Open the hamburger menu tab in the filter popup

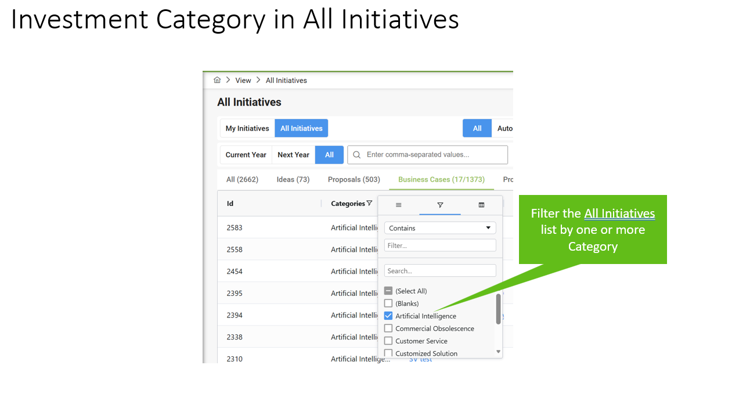pos(399,205)
